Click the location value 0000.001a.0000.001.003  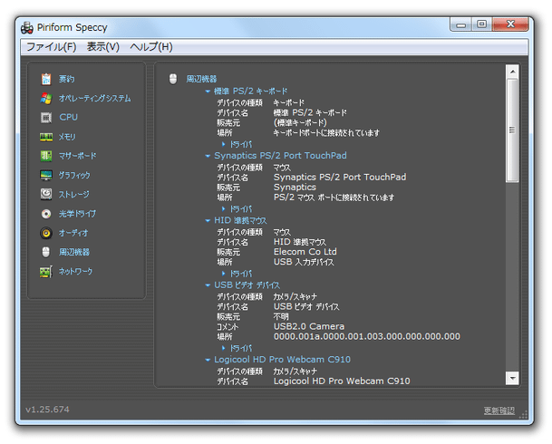(x=367, y=336)
